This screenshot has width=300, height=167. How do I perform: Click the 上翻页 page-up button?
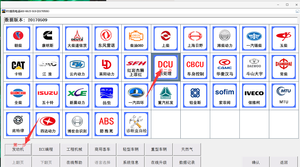18,162
